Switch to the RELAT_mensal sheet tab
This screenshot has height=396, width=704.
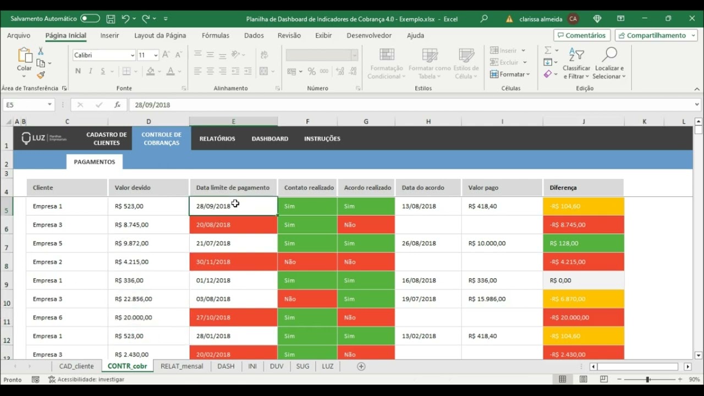tap(182, 366)
